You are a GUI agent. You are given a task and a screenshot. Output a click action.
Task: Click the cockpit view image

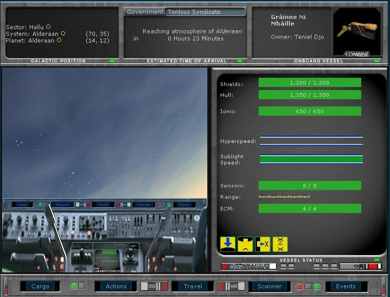[x=105, y=170]
